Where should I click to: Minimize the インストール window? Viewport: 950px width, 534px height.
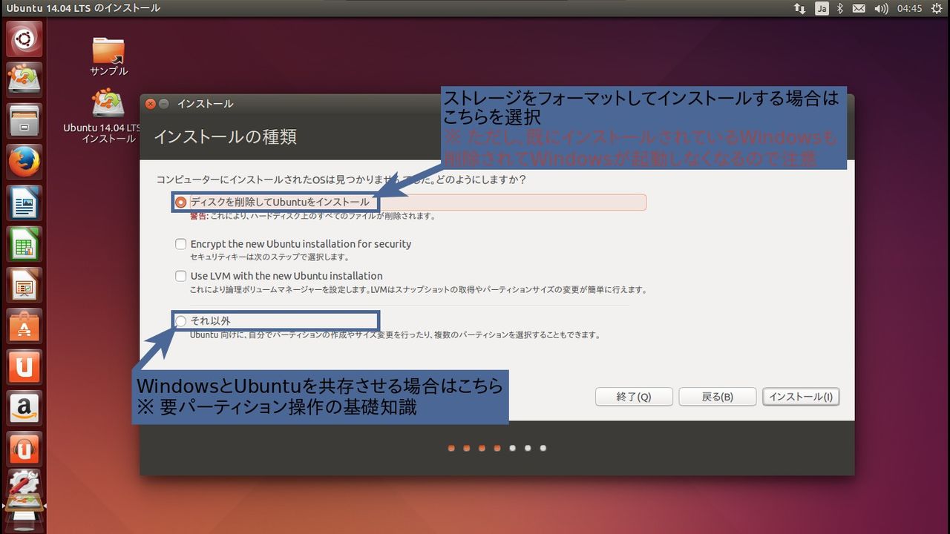(164, 104)
